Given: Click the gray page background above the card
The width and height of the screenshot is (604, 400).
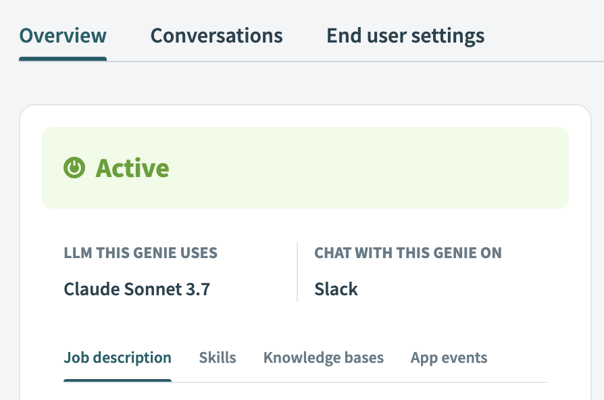Looking at the screenshot, I should 304,84.
